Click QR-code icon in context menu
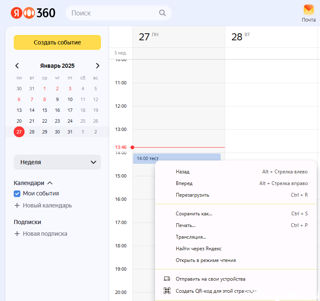320x301 pixels. click(167, 290)
